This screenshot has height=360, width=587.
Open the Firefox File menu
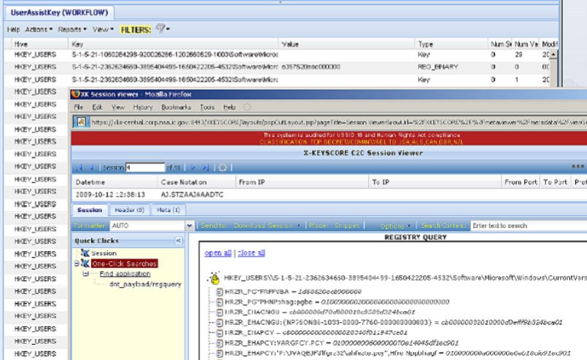[78, 107]
